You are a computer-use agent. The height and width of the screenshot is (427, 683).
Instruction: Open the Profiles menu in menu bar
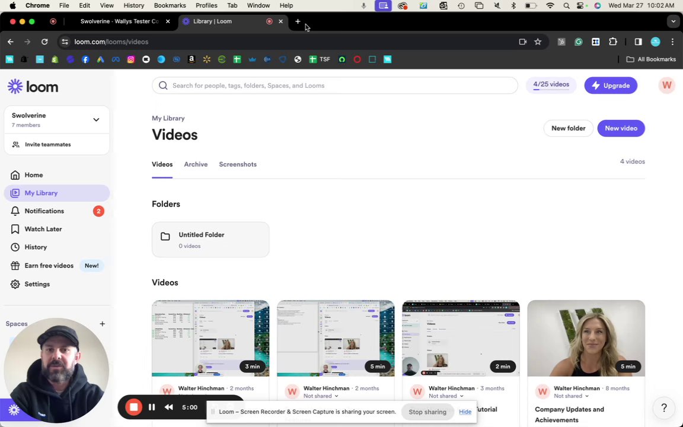[x=206, y=6]
